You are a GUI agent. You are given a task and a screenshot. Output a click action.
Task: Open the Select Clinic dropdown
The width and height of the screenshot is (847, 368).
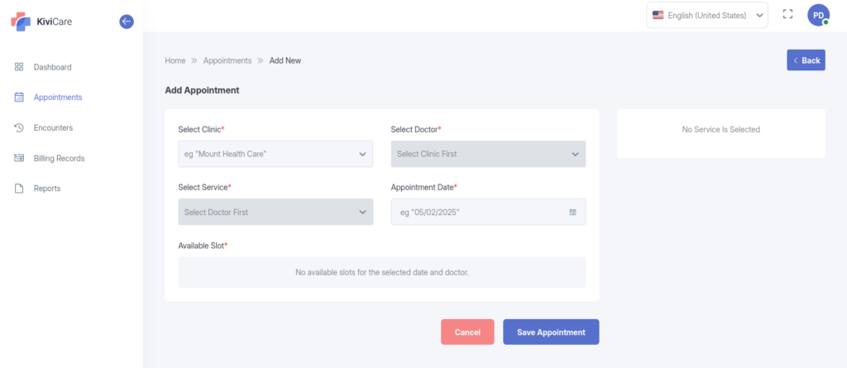pyautogui.click(x=275, y=154)
